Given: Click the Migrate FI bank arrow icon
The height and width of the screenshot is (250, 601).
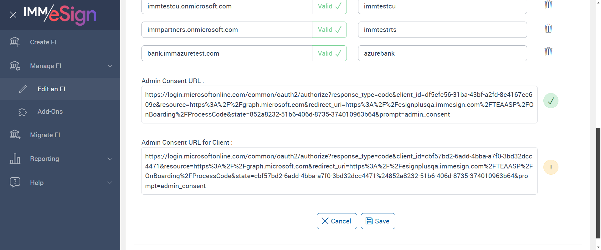Looking at the screenshot, I should 15,135.
